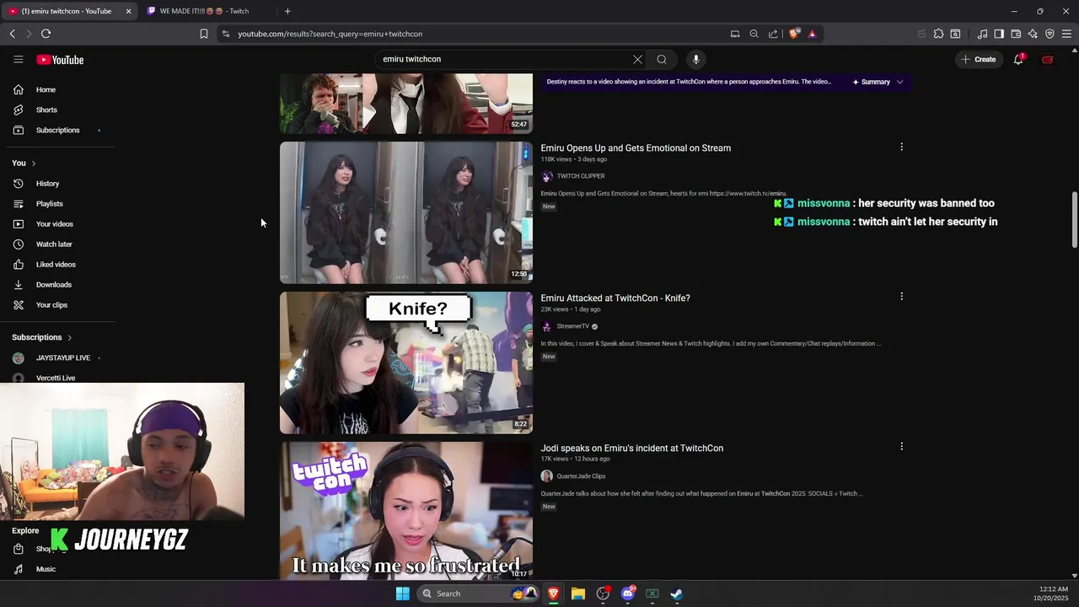Open the Windows Start menu

coord(403,594)
